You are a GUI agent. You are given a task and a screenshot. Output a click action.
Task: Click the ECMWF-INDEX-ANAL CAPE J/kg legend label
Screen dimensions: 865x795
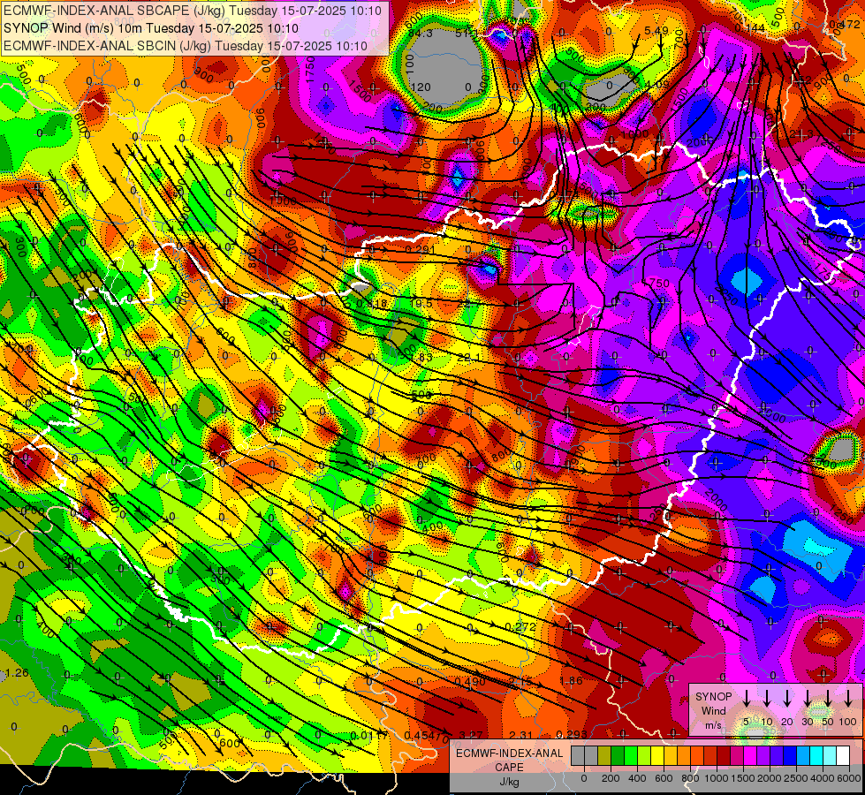[x=509, y=768]
